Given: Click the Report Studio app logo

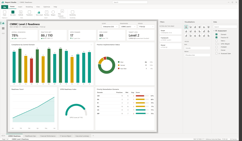Looking at the screenshot, I should point(3,2).
